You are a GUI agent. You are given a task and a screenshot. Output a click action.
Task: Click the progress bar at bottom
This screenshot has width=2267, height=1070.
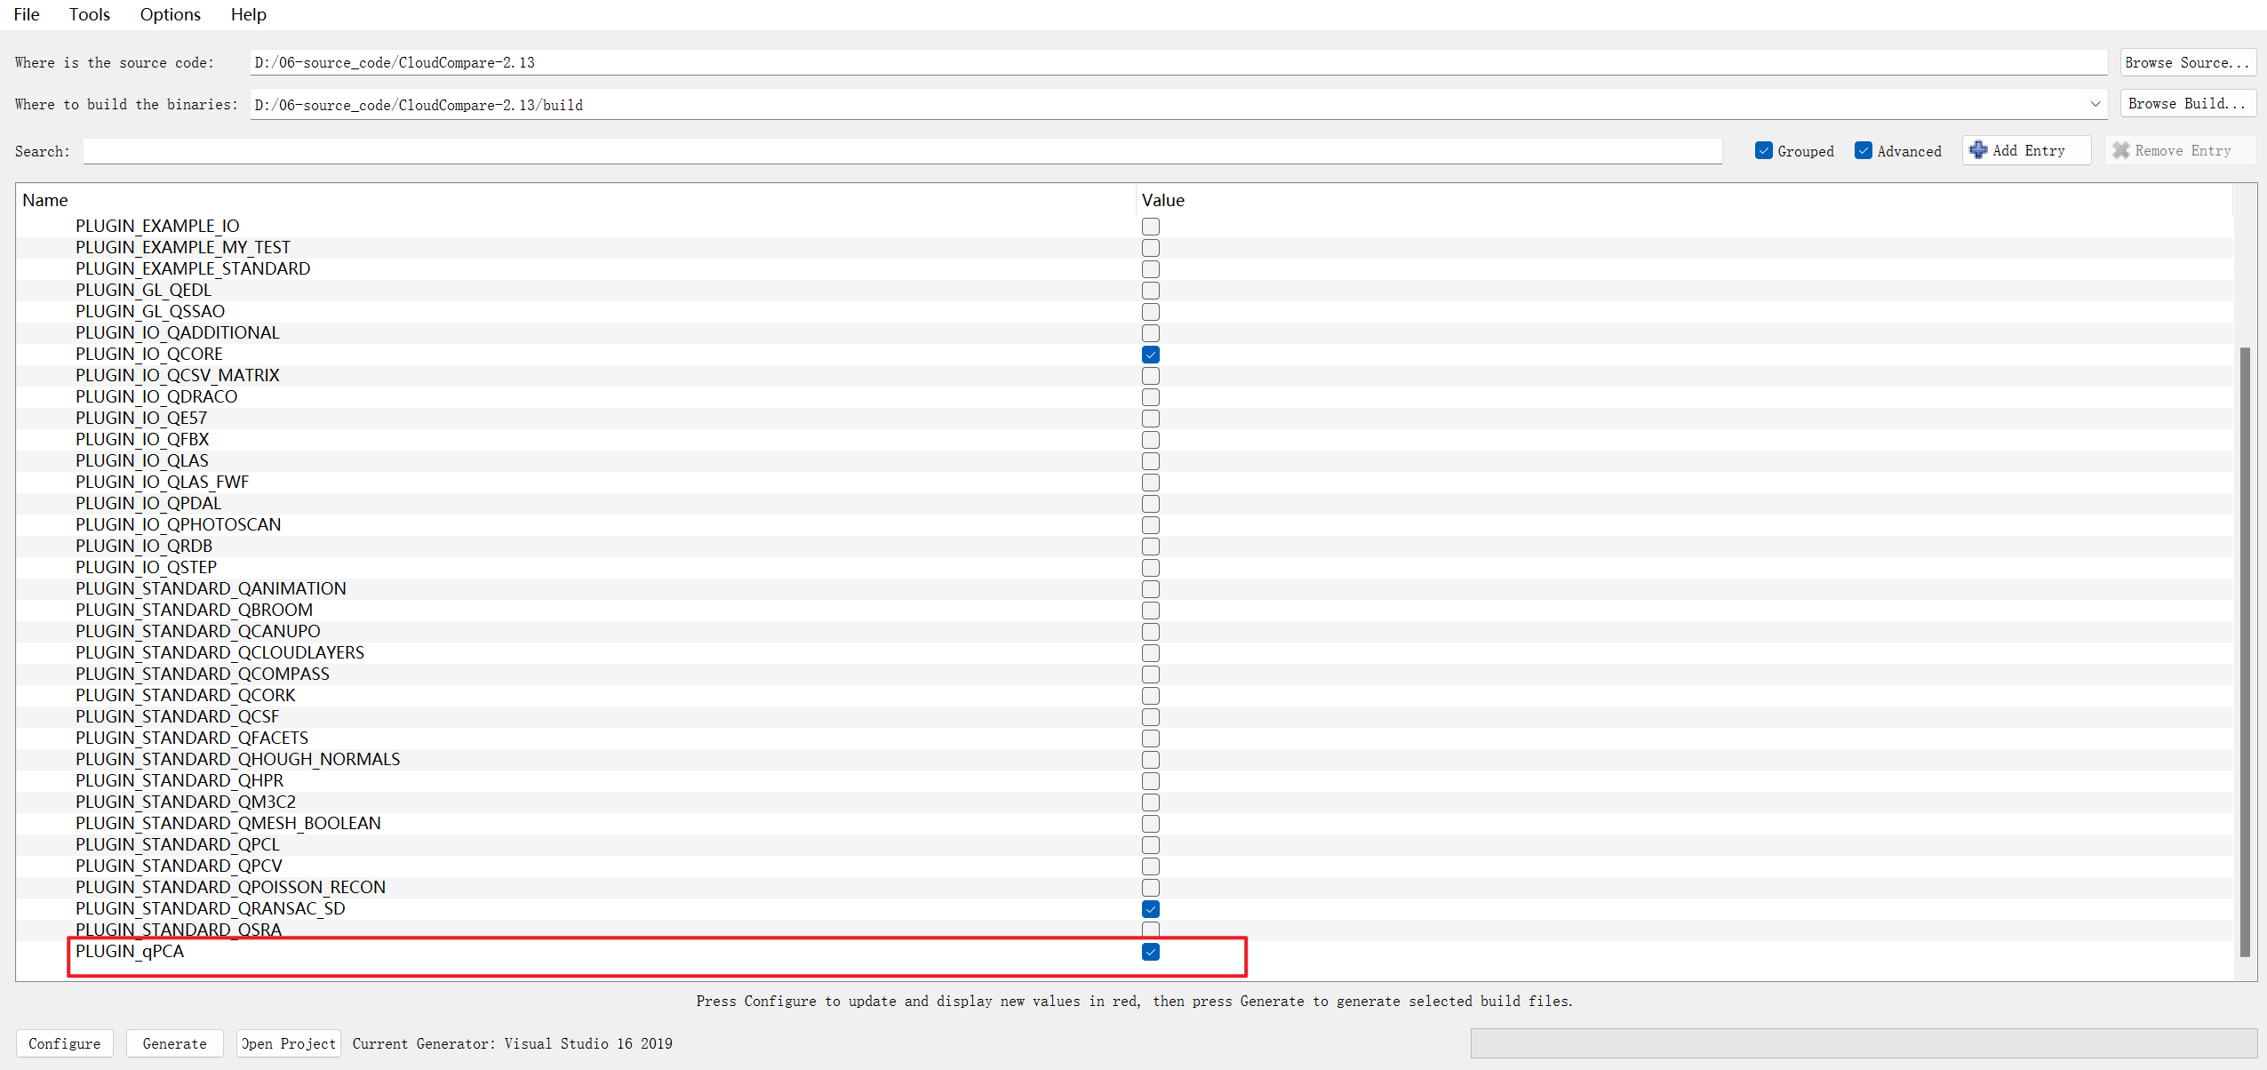pyautogui.click(x=1864, y=1043)
